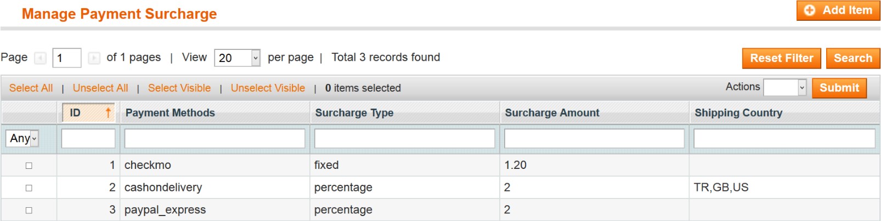The width and height of the screenshot is (881, 221).
Task: Click the Add Item button
Action: [x=838, y=10]
